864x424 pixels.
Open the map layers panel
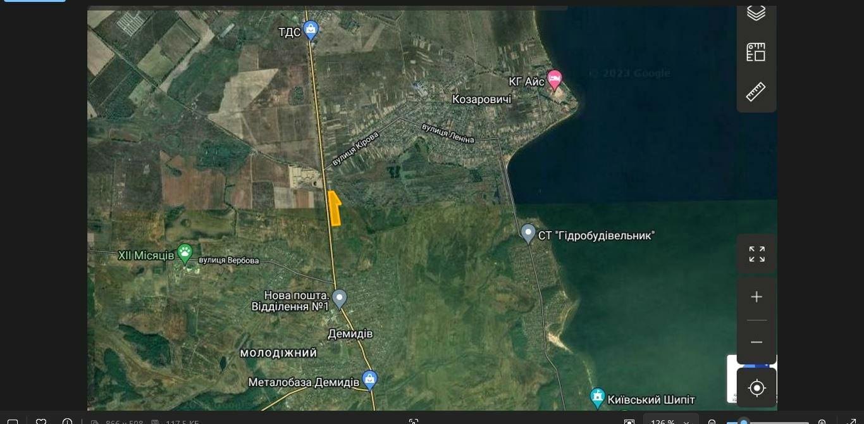click(756, 13)
